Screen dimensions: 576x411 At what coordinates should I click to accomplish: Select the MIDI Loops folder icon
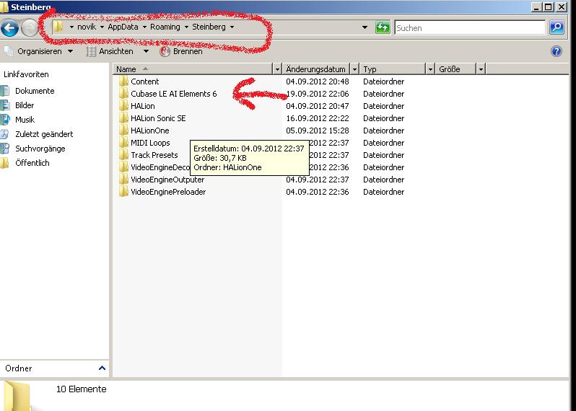123,142
